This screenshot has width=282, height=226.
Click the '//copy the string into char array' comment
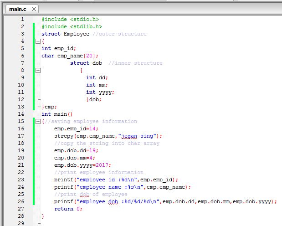click(107, 143)
